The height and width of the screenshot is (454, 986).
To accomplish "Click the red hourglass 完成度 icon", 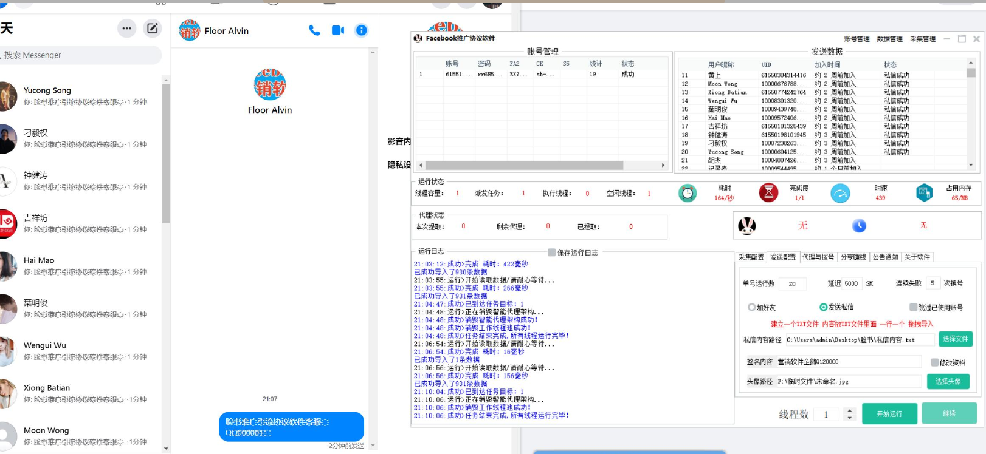I will click(768, 193).
